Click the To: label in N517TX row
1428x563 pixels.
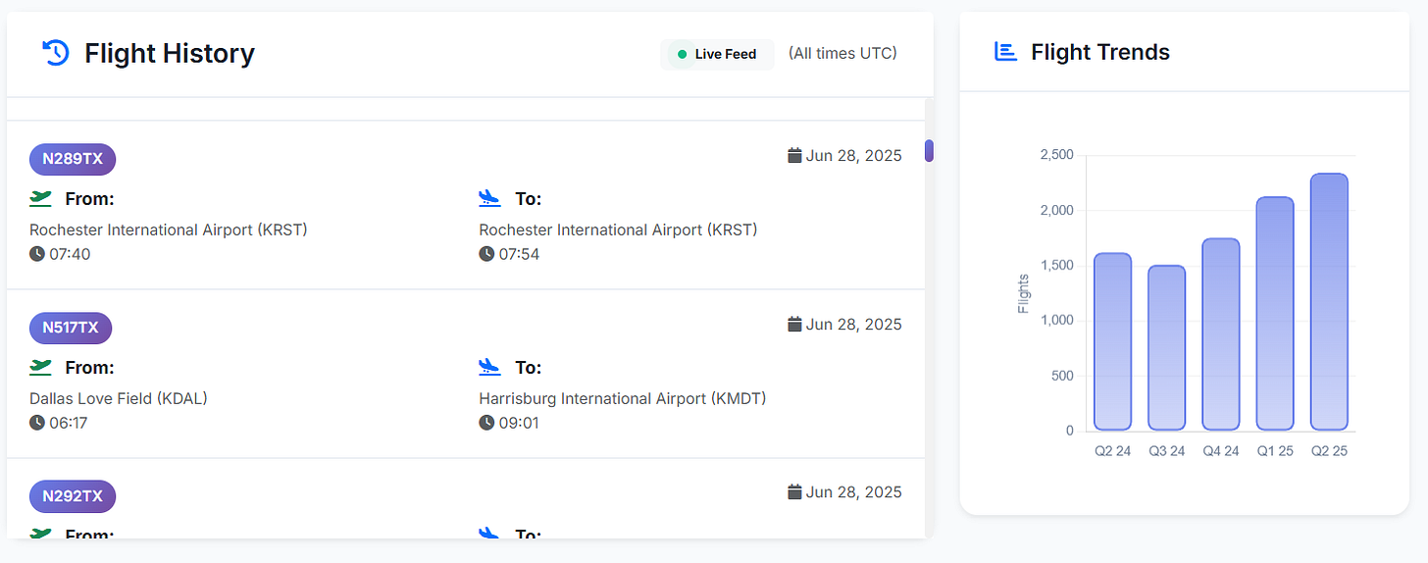[x=529, y=368]
